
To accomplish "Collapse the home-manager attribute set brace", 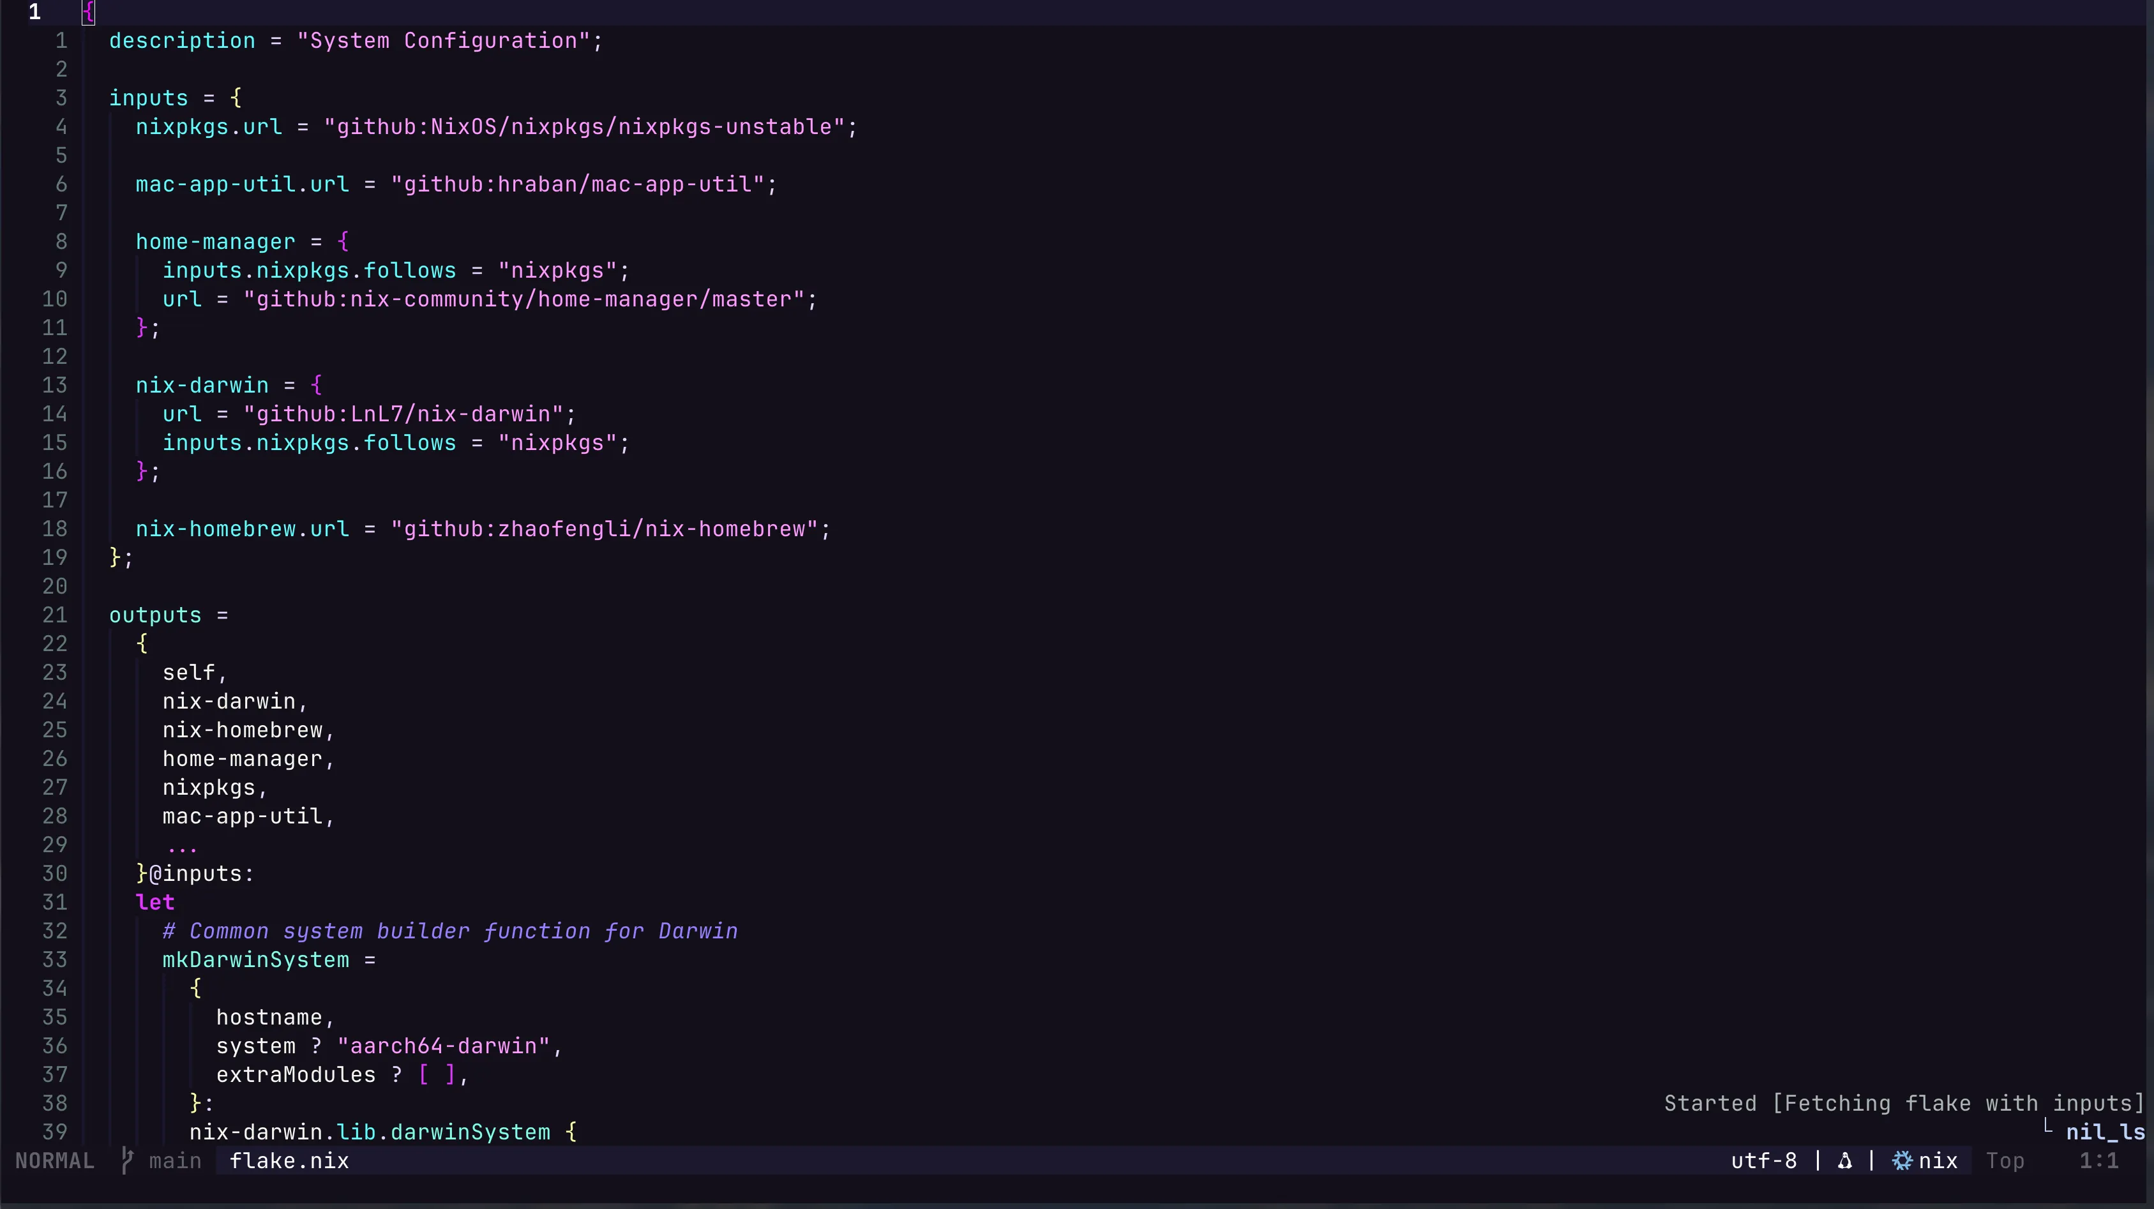I will [x=343, y=242].
